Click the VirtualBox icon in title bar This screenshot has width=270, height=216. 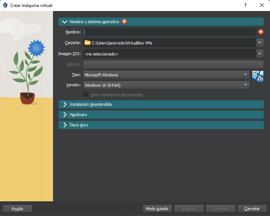pyautogui.click(x=5, y=5)
